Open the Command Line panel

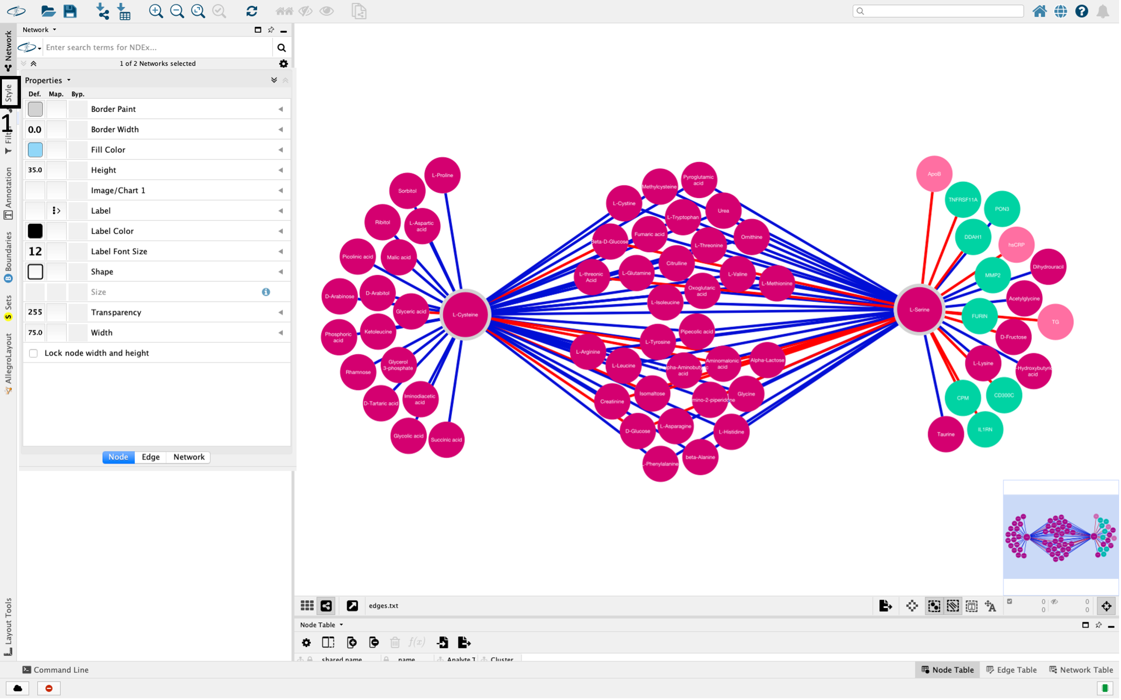pyautogui.click(x=56, y=671)
